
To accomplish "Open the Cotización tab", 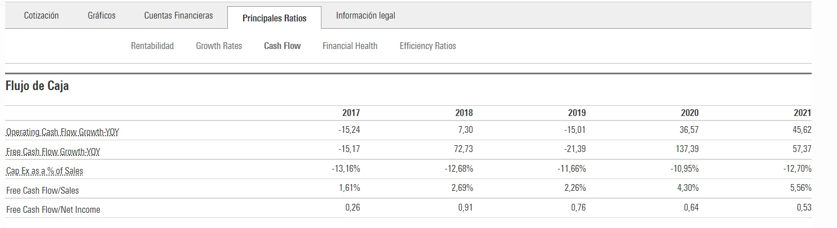I will (x=41, y=16).
